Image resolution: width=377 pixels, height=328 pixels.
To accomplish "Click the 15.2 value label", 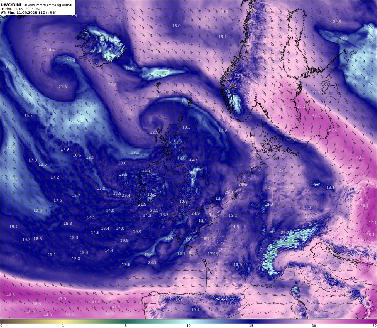I will [x=233, y=215].
